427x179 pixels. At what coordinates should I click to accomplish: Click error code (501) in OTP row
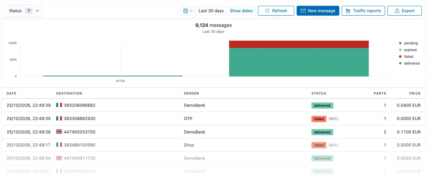[333, 119]
